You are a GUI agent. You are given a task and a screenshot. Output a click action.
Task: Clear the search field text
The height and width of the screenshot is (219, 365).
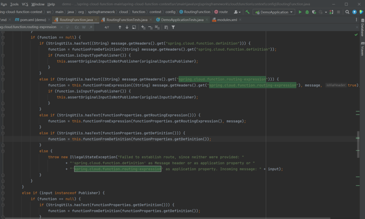click(x=61, y=27)
